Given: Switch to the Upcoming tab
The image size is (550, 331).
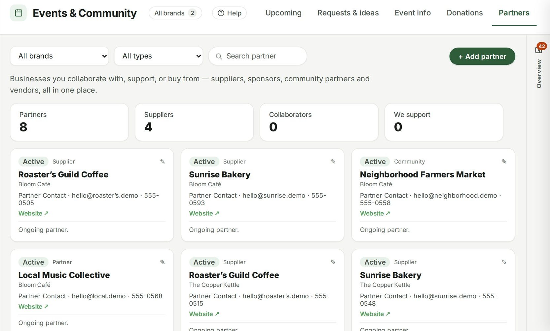Looking at the screenshot, I should pyautogui.click(x=283, y=13).
